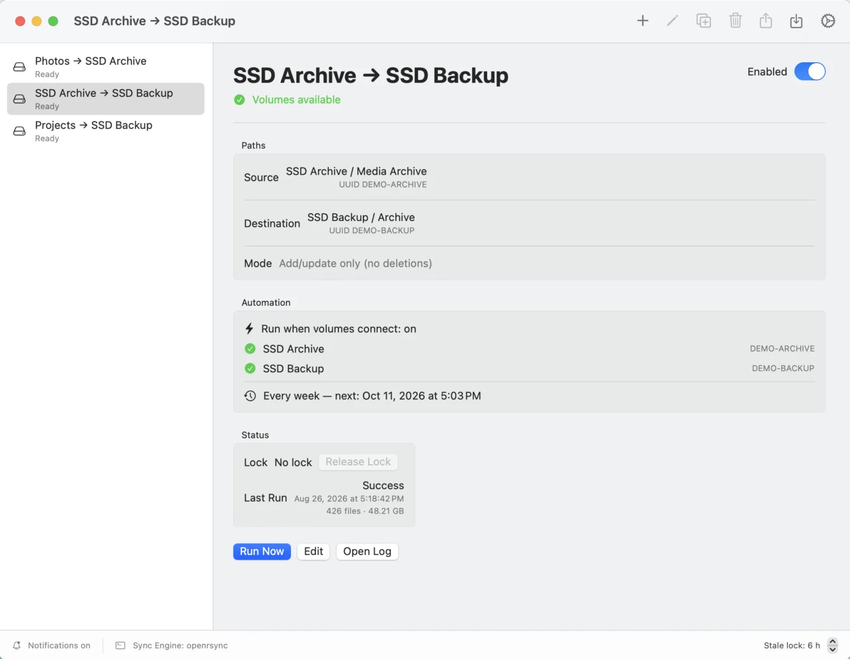
Task: Click 'Volumes available' status text
Action: coord(296,100)
